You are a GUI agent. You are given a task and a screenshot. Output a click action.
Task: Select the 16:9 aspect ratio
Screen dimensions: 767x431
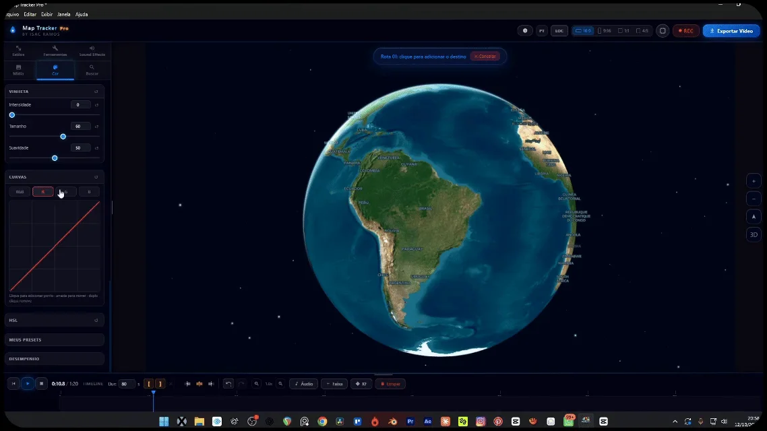pos(583,30)
